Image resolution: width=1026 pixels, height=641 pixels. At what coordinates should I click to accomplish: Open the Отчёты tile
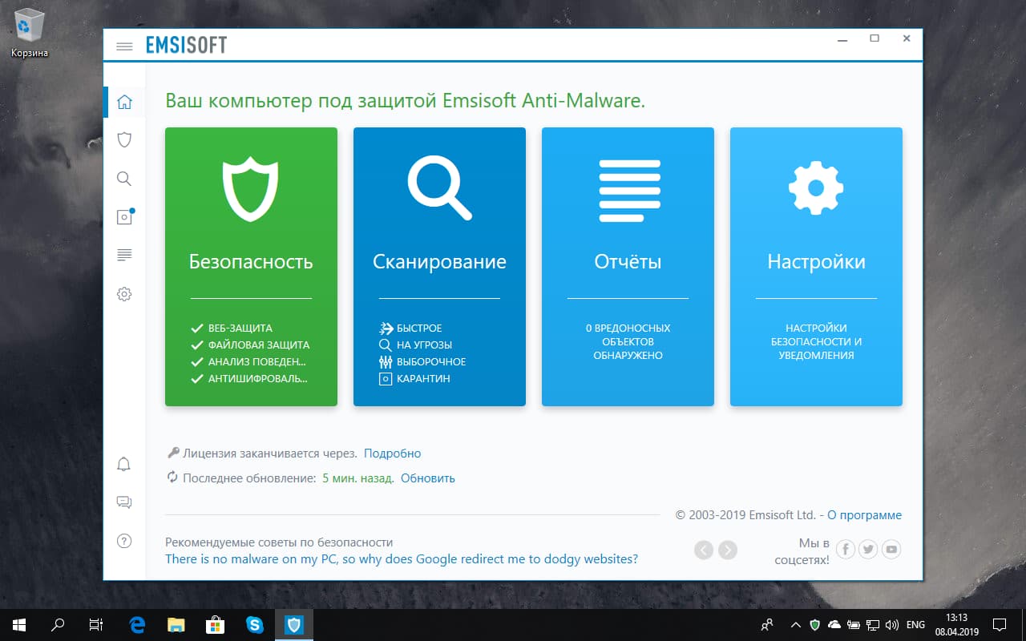[628, 266]
